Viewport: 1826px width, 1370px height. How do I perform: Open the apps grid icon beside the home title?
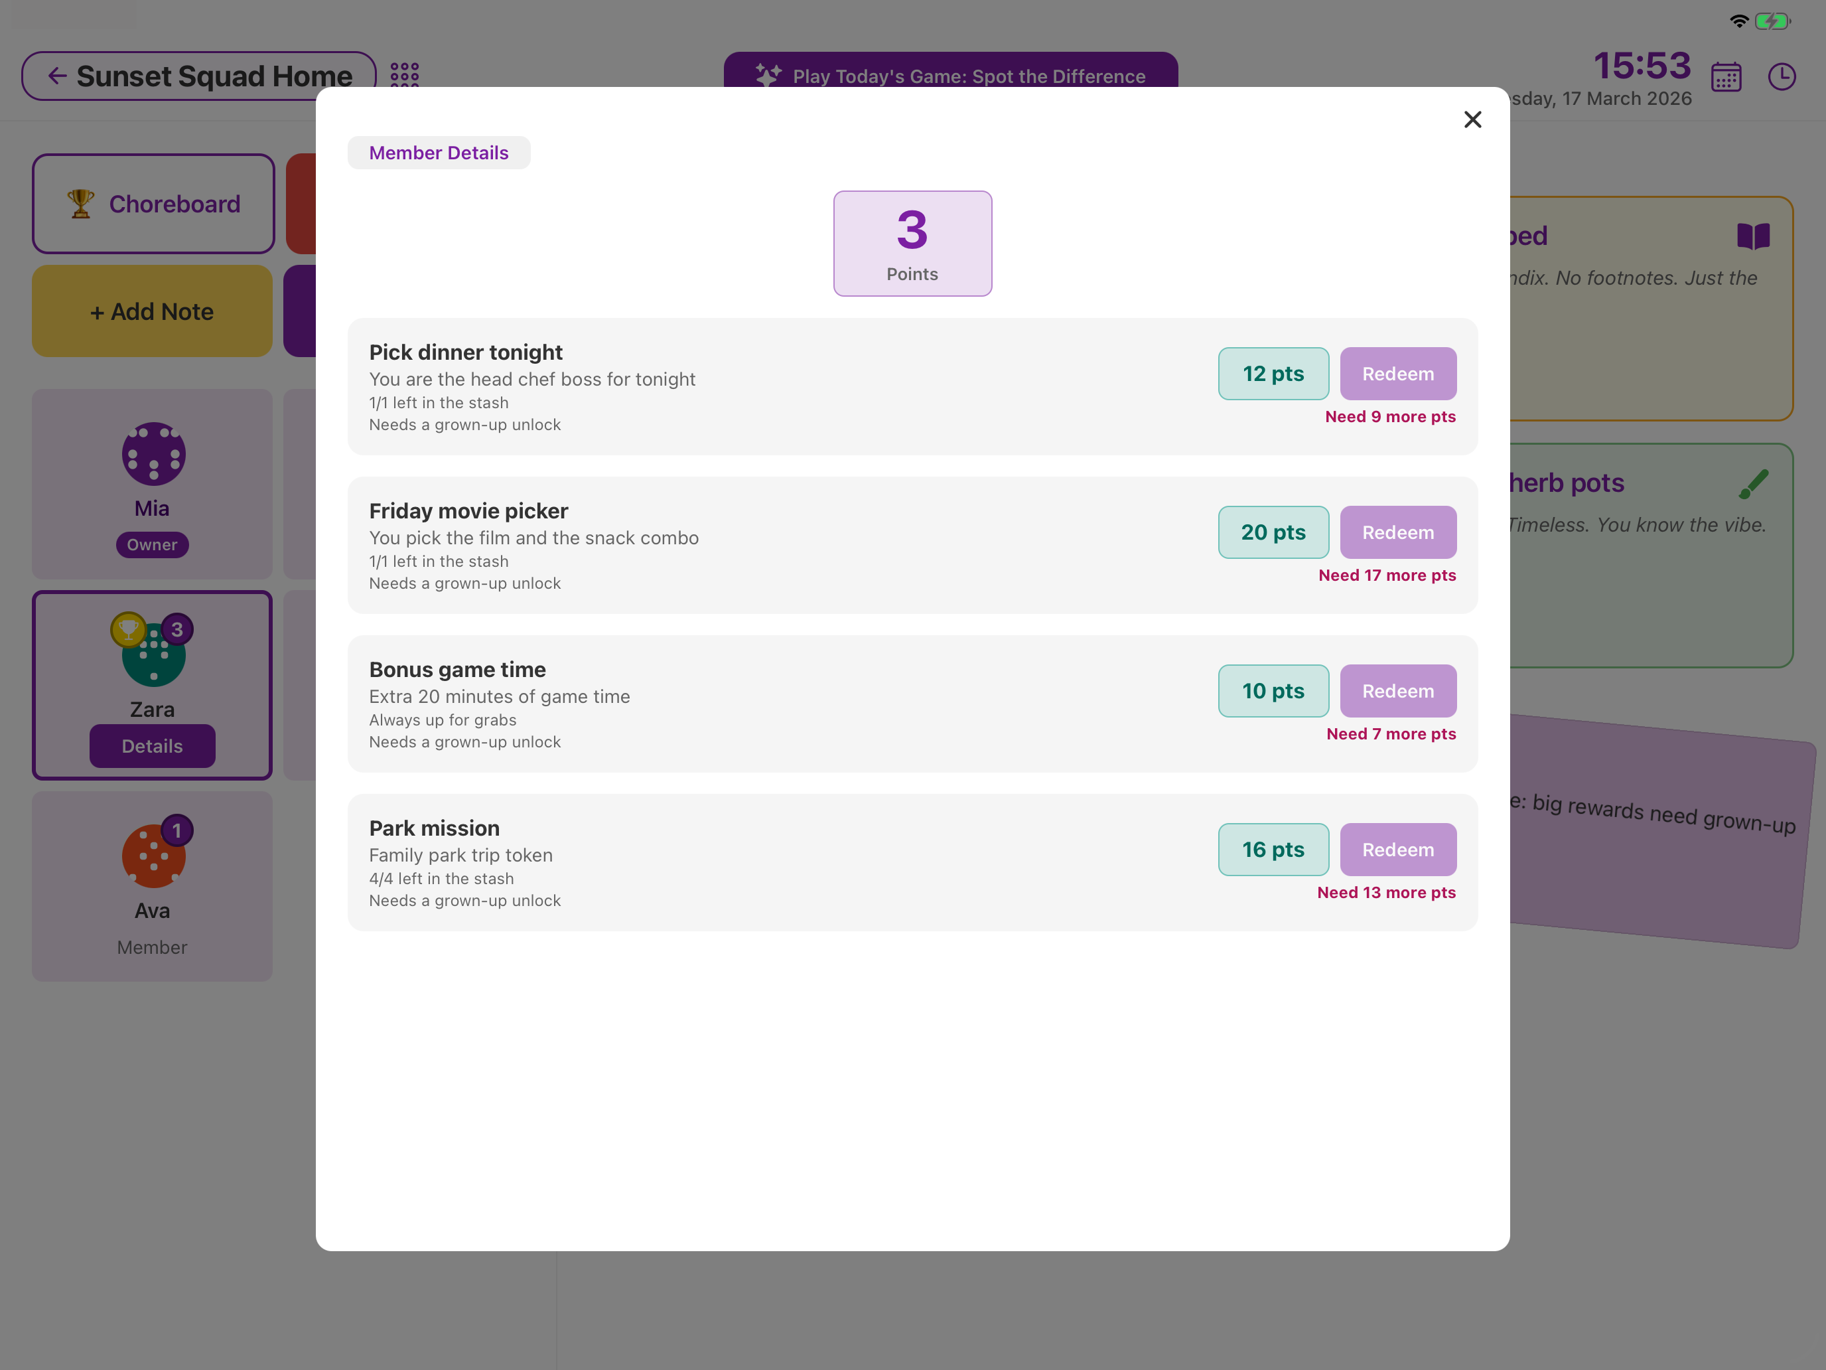tap(403, 75)
